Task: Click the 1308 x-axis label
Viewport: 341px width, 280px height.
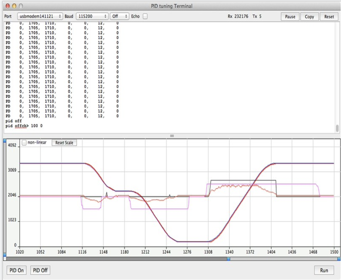Action: point(208,252)
